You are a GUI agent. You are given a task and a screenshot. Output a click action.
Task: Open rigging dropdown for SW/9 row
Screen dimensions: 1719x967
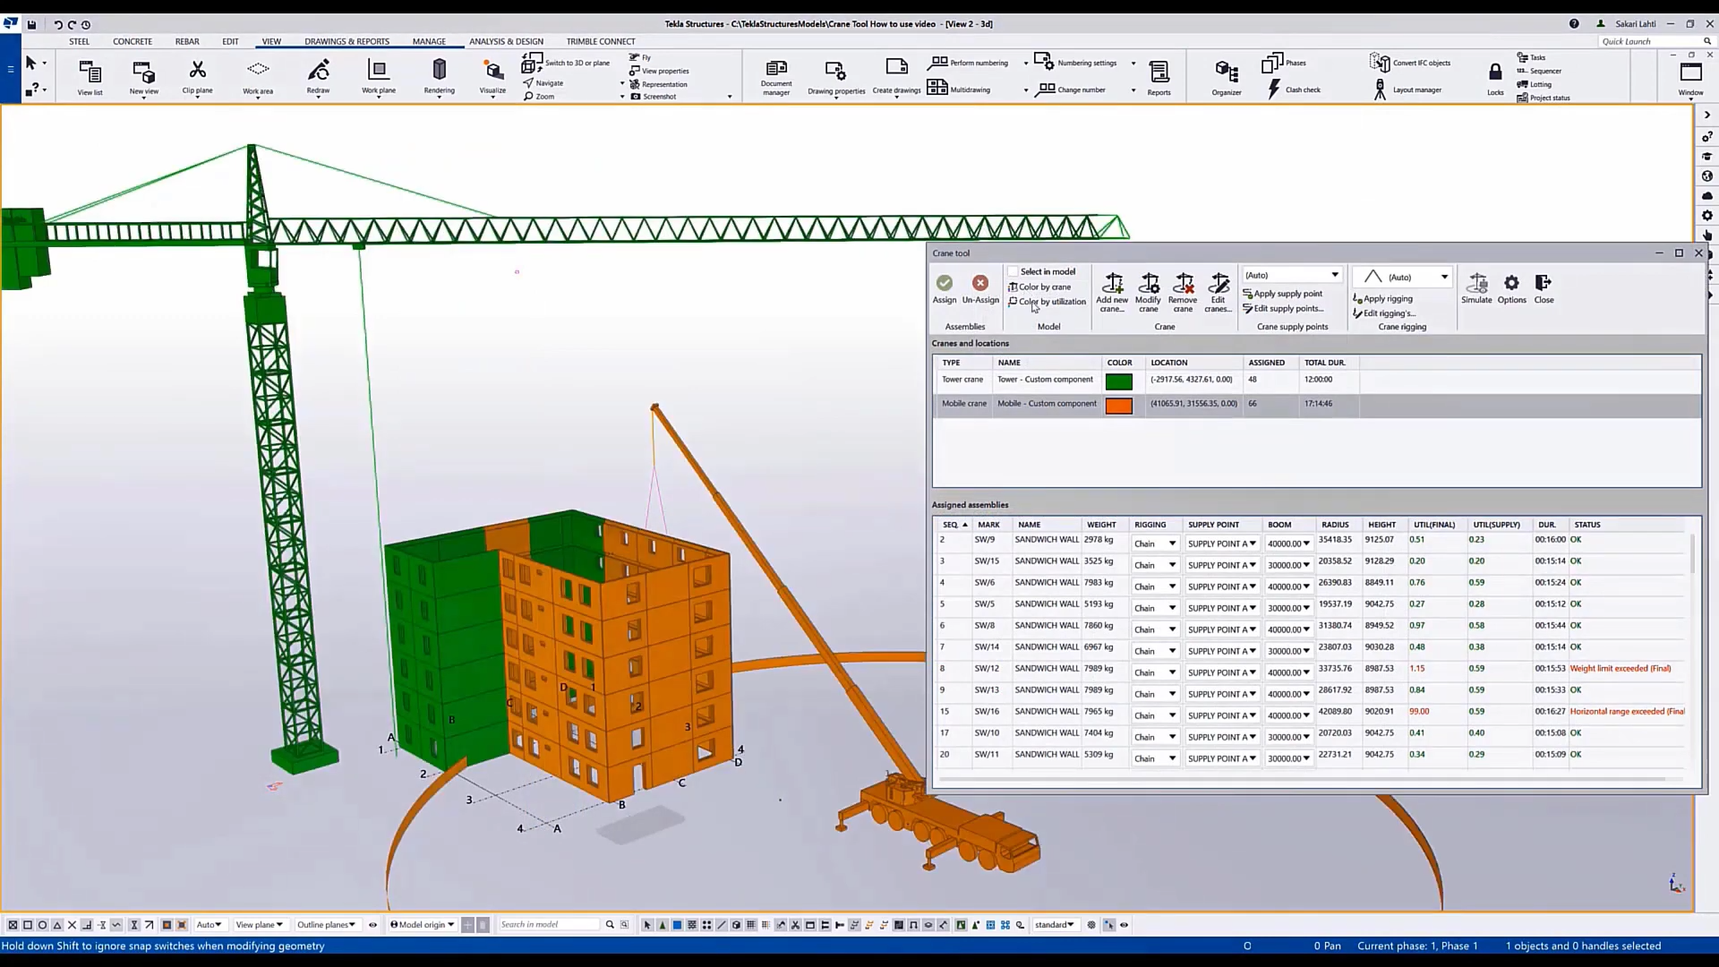coord(1154,543)
